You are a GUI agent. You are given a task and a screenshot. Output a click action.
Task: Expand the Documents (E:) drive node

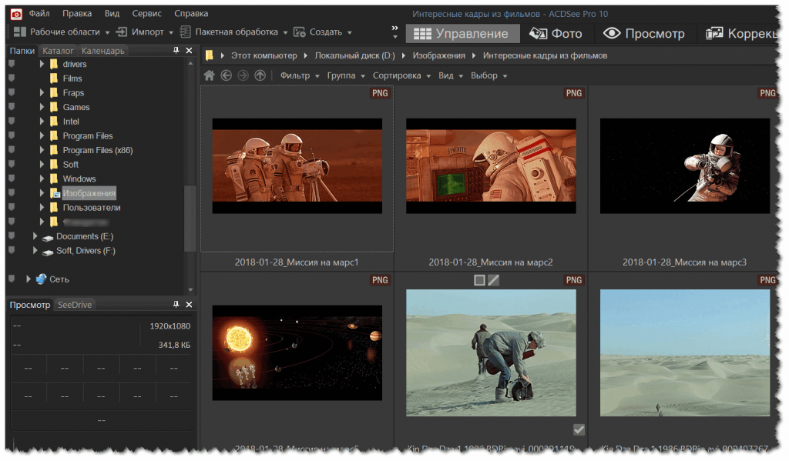point(35,237)
